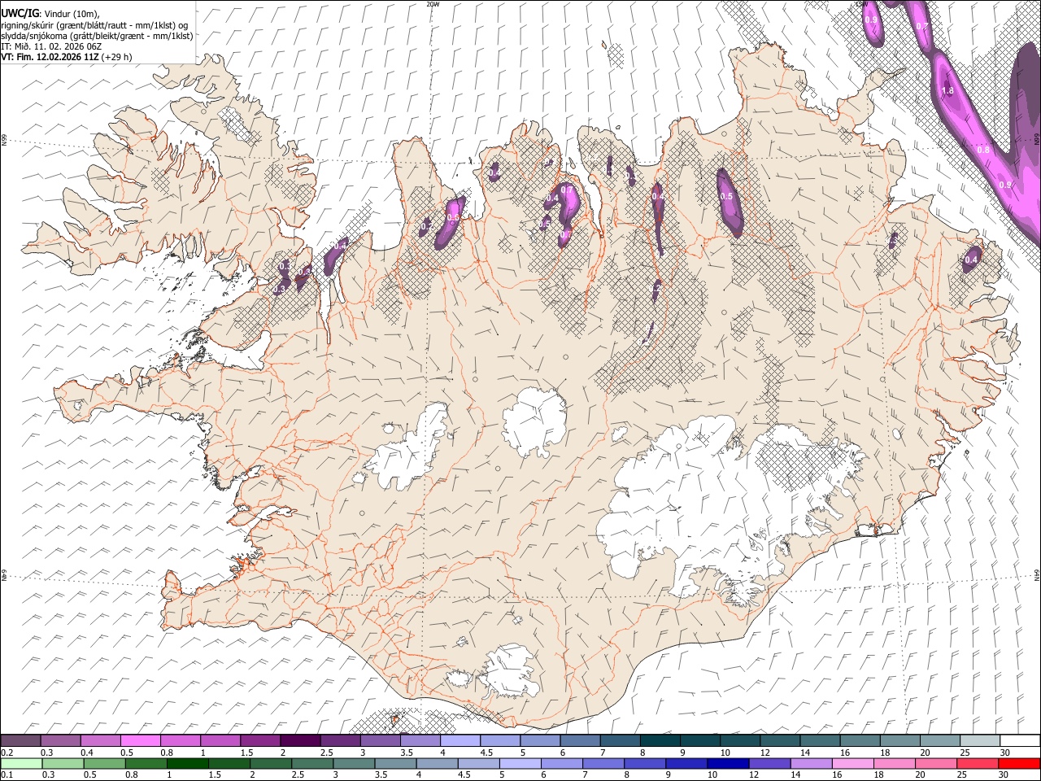Click the '4.5' label under the upper legend
Screen dimensions: 1041x781
pos(486,753)
